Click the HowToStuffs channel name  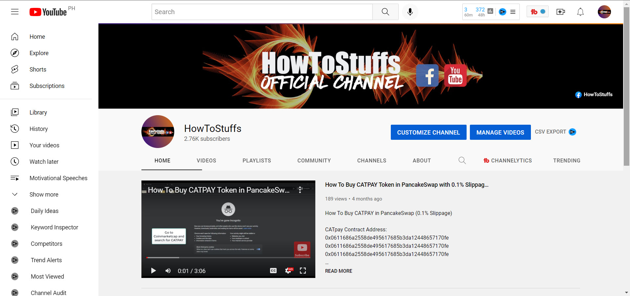click(213, 128)
